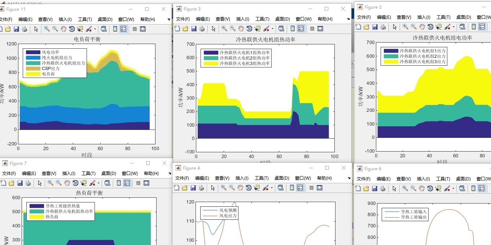Screen dimensions: 491x245
Task: Click dock arrow in Figure 4 menu bar
Action: [349, 178]
